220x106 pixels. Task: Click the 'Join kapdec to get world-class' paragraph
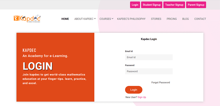[x=54, y=79]
